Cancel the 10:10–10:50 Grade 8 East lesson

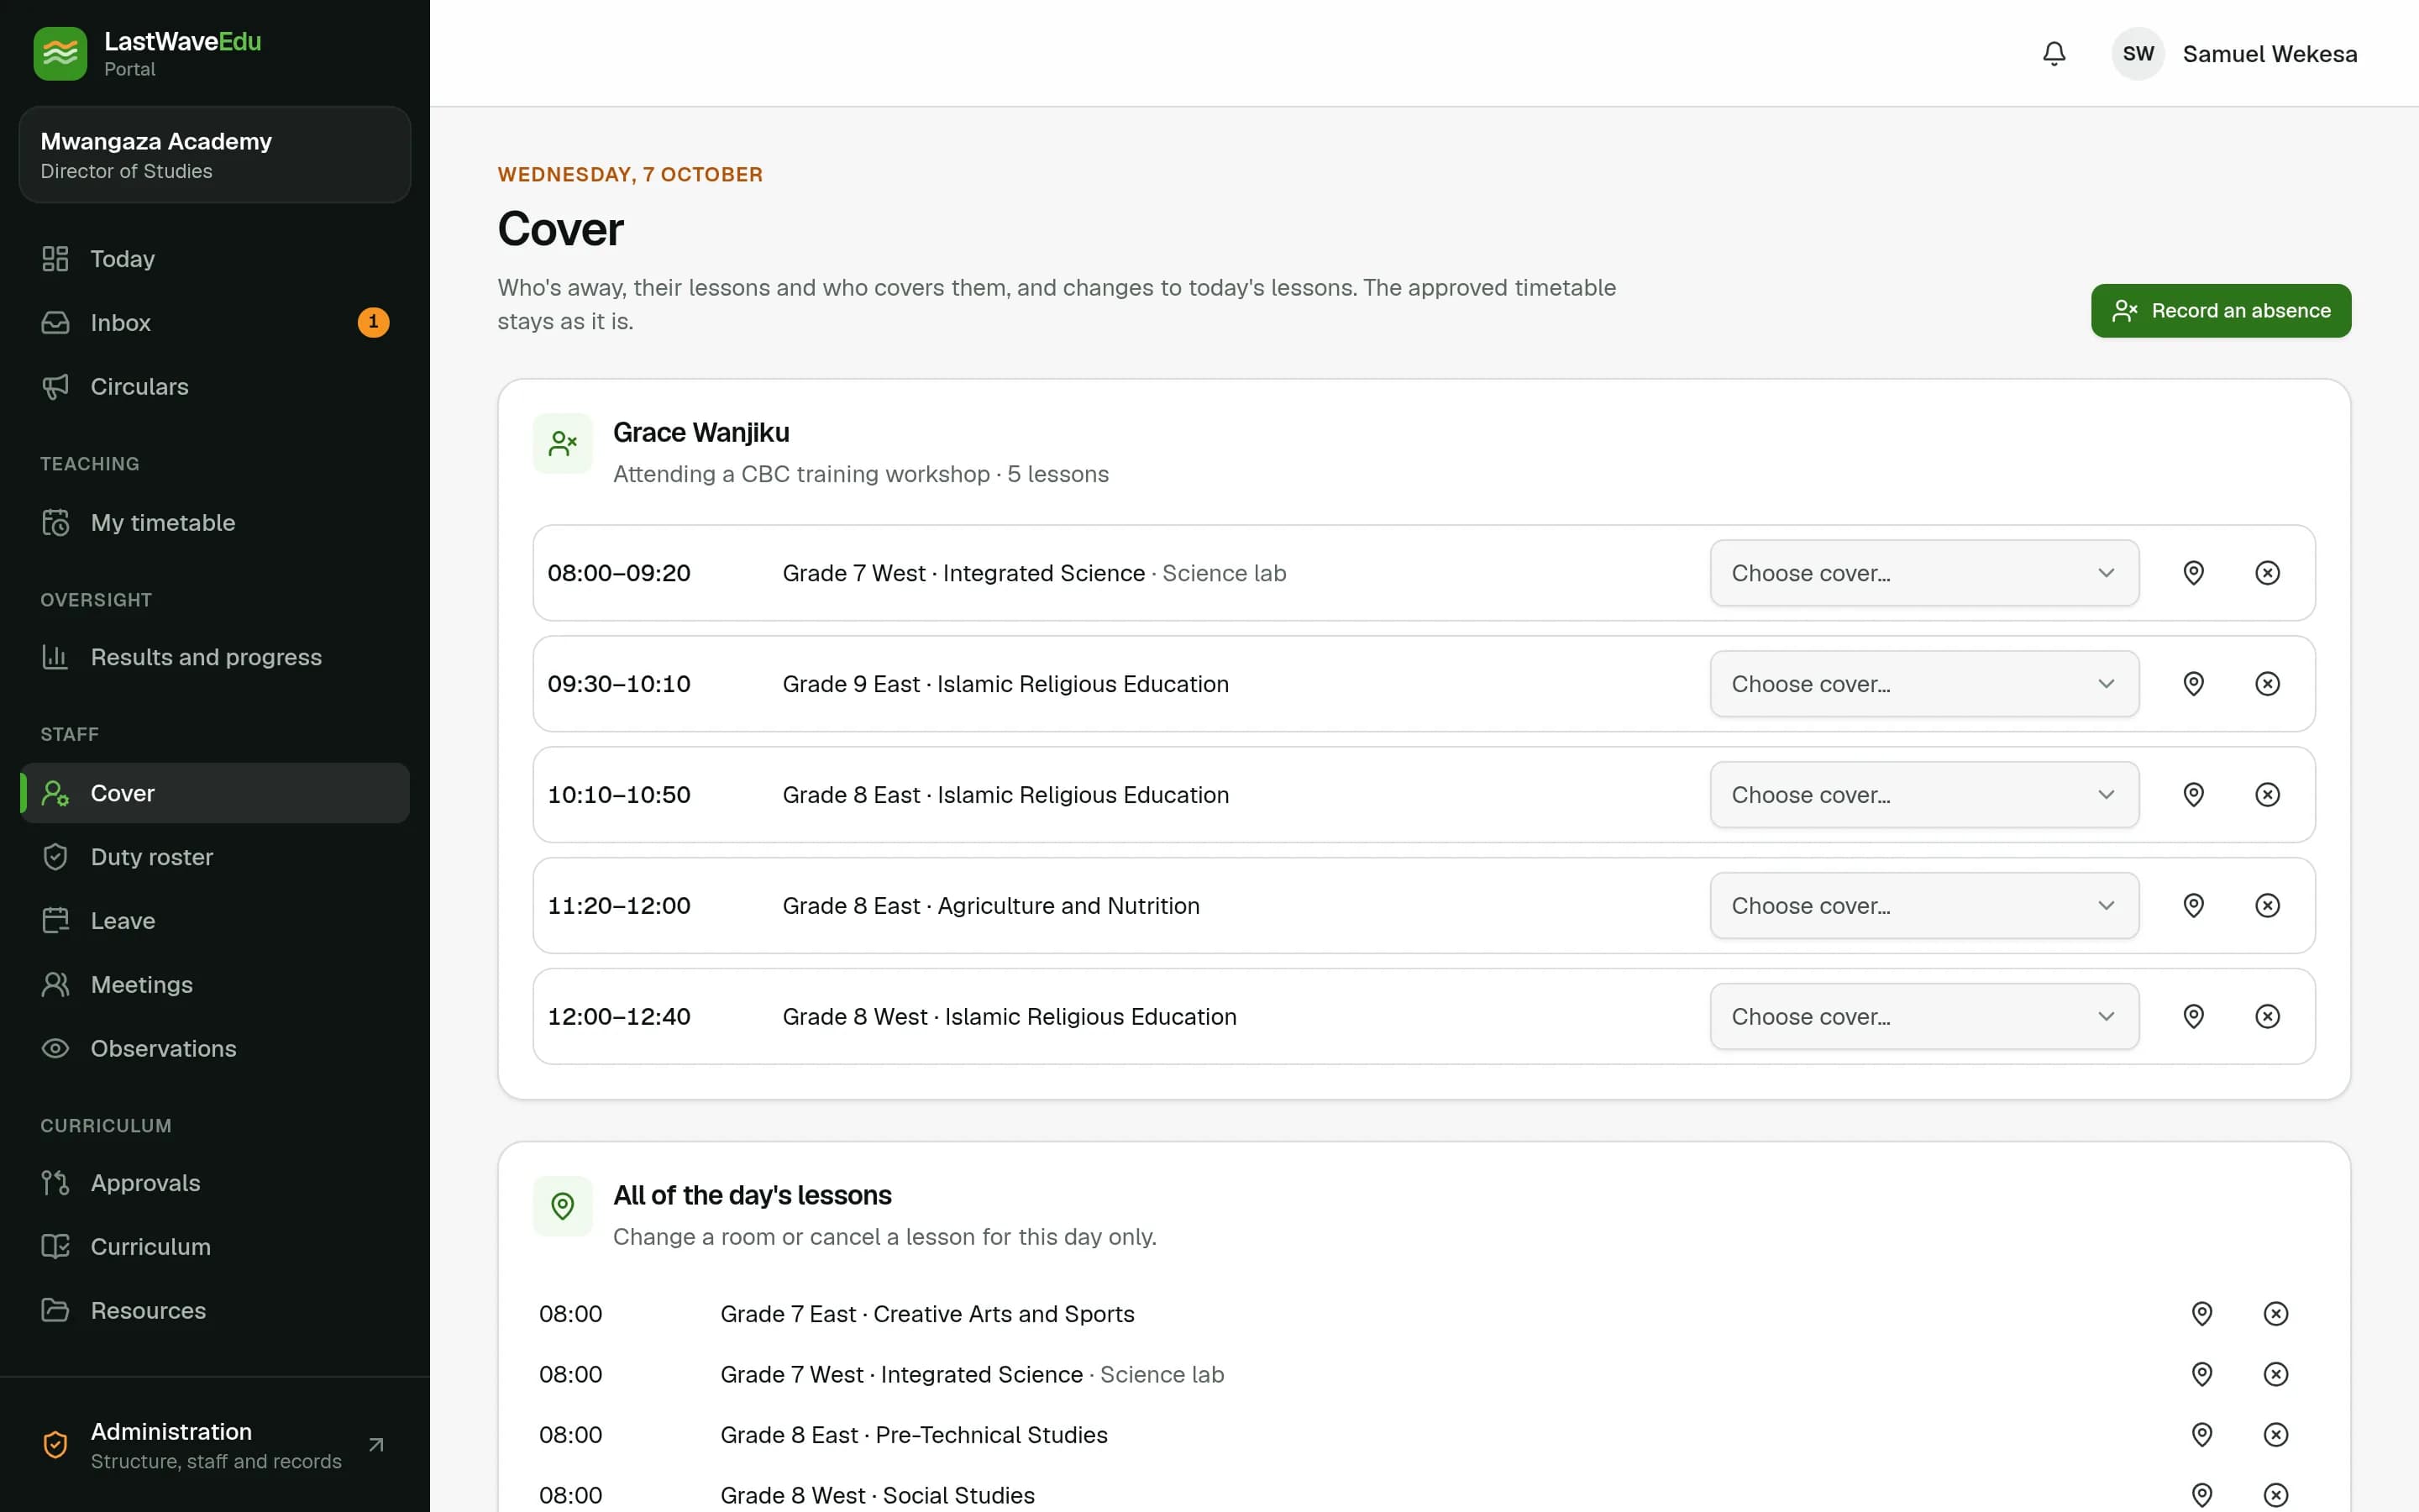2267,795
